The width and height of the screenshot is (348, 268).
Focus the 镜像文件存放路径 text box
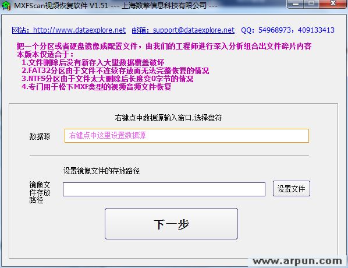pyautogui.click(x=164, y=189)
